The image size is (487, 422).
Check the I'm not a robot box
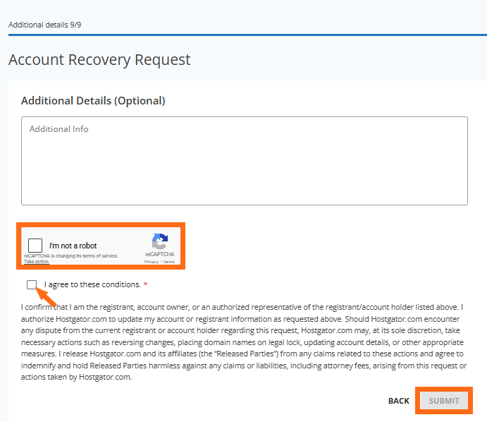(x=35, y=246)
